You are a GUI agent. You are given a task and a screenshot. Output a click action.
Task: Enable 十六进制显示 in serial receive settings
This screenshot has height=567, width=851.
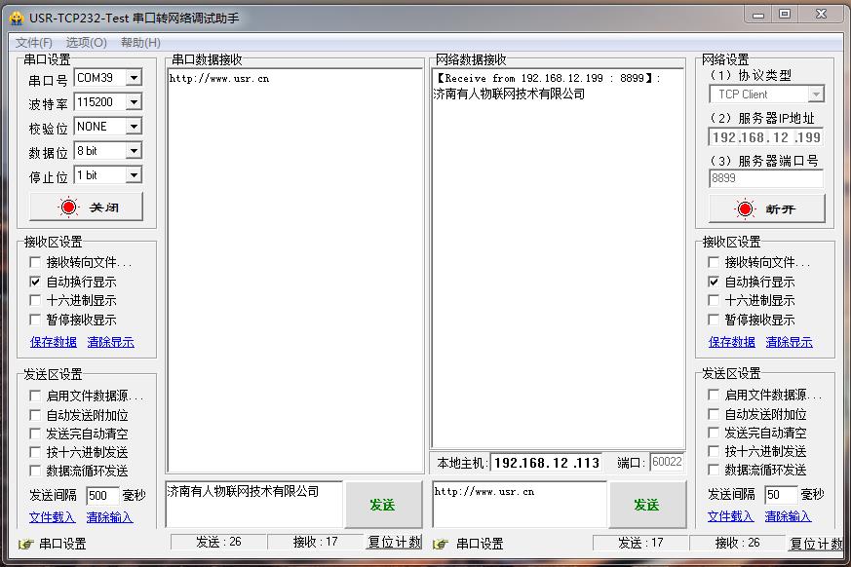click(36, 301)
